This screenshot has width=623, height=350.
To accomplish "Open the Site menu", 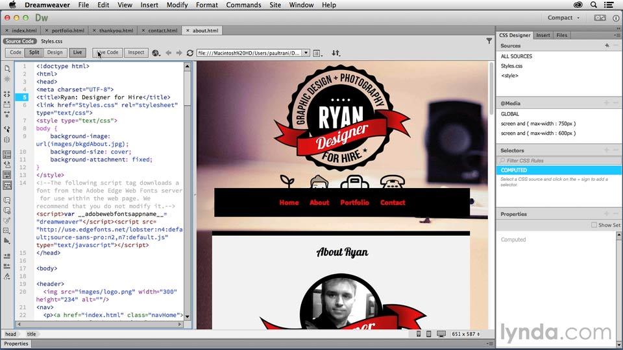I will coord(275,5).
